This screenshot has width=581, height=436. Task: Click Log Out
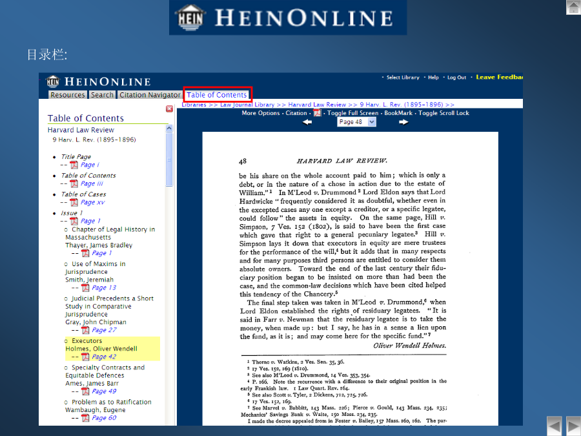point(456,78)
